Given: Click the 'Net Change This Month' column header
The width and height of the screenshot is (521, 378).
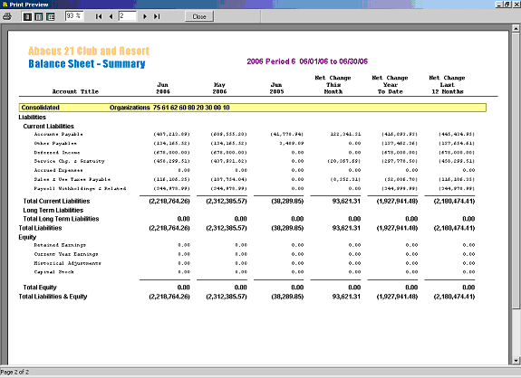Looking at the screenshot, I should [333, 85].
